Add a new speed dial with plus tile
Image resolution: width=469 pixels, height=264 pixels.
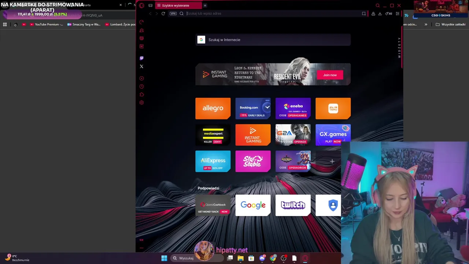[332, 161]
